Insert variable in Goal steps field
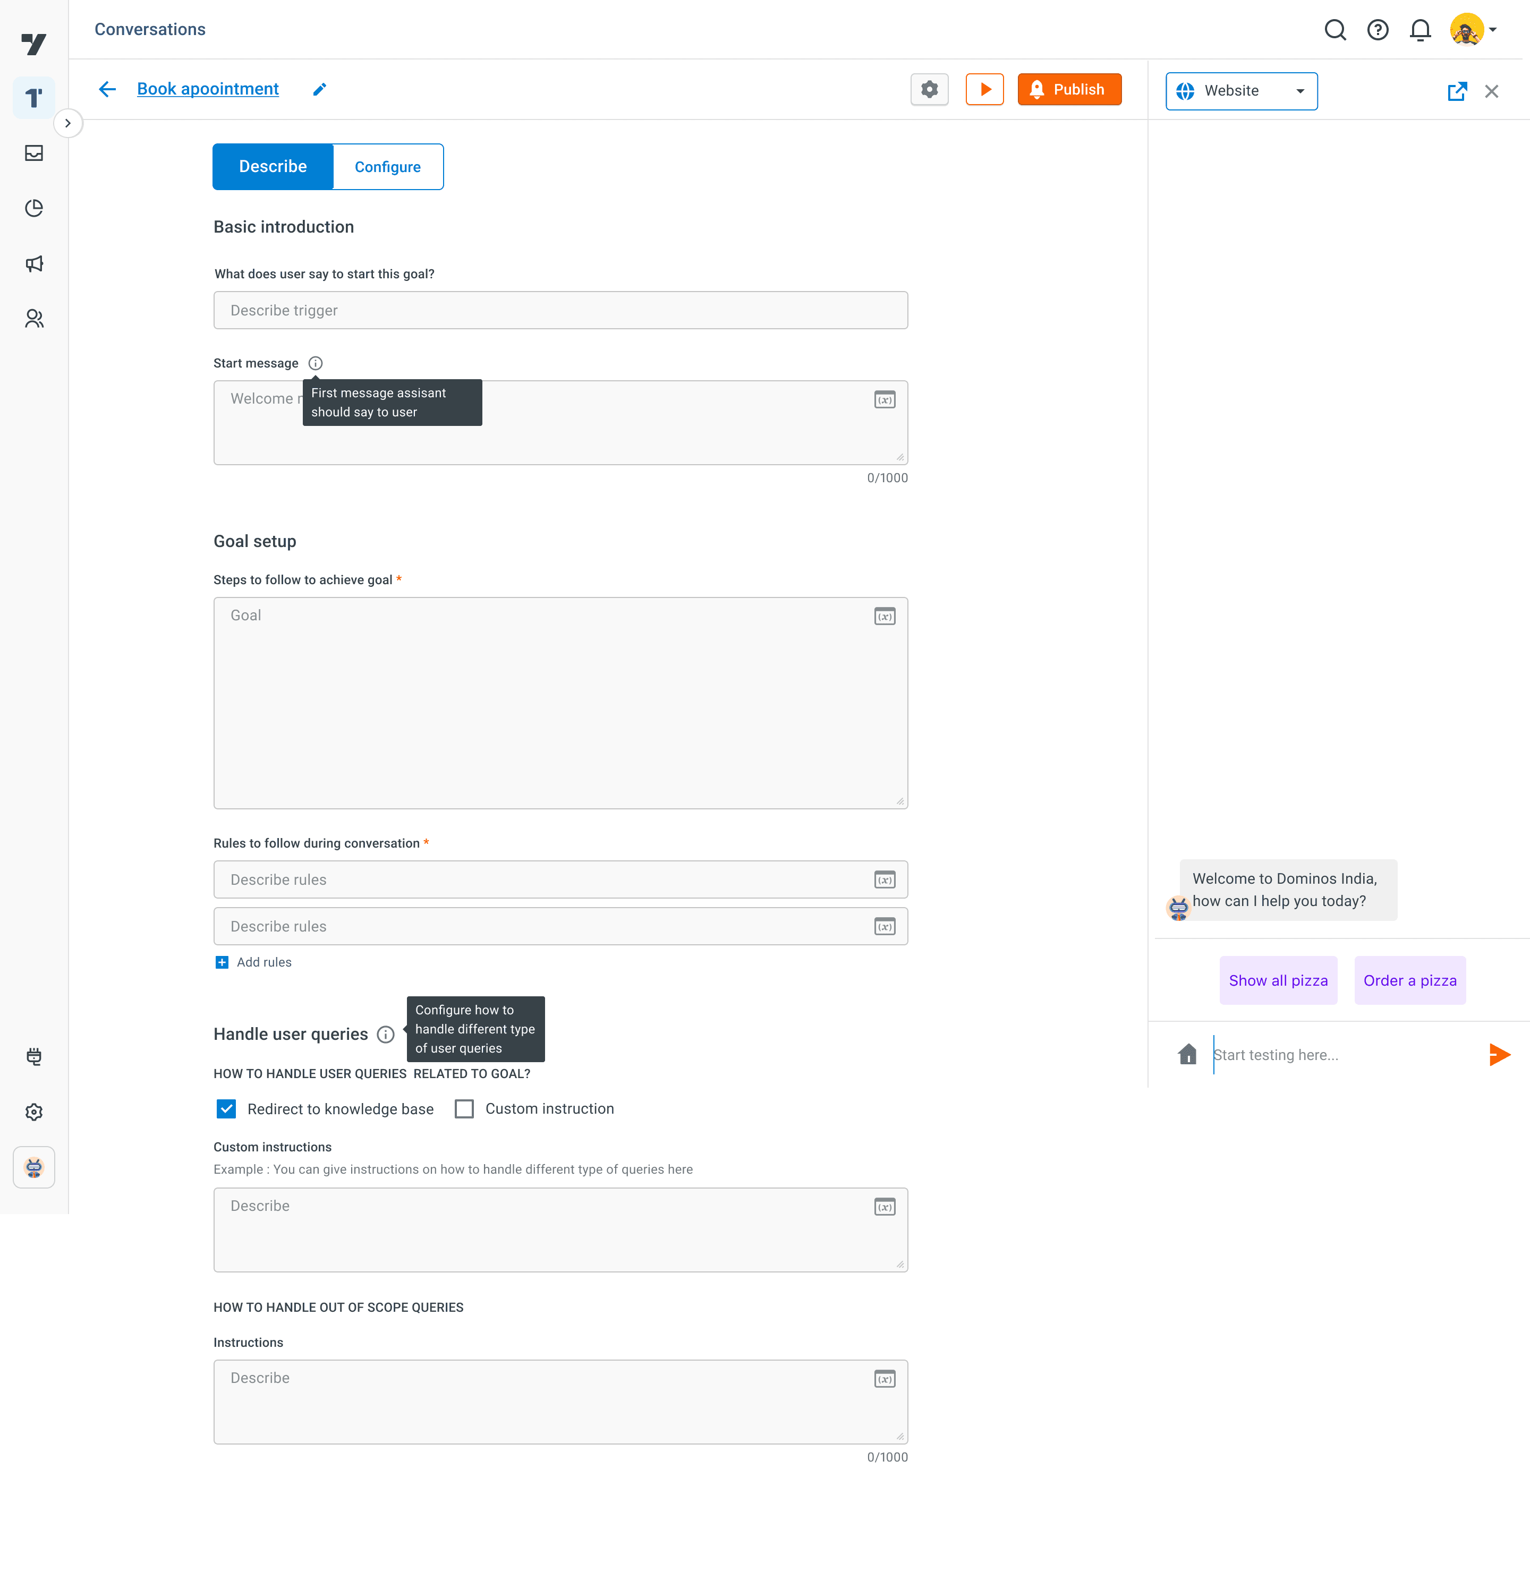 (885, 617)
